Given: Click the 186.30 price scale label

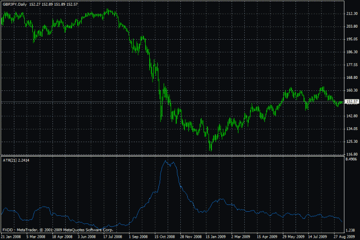Looking at the screenshot, I should pyautogui.click(x=352, y=52).
